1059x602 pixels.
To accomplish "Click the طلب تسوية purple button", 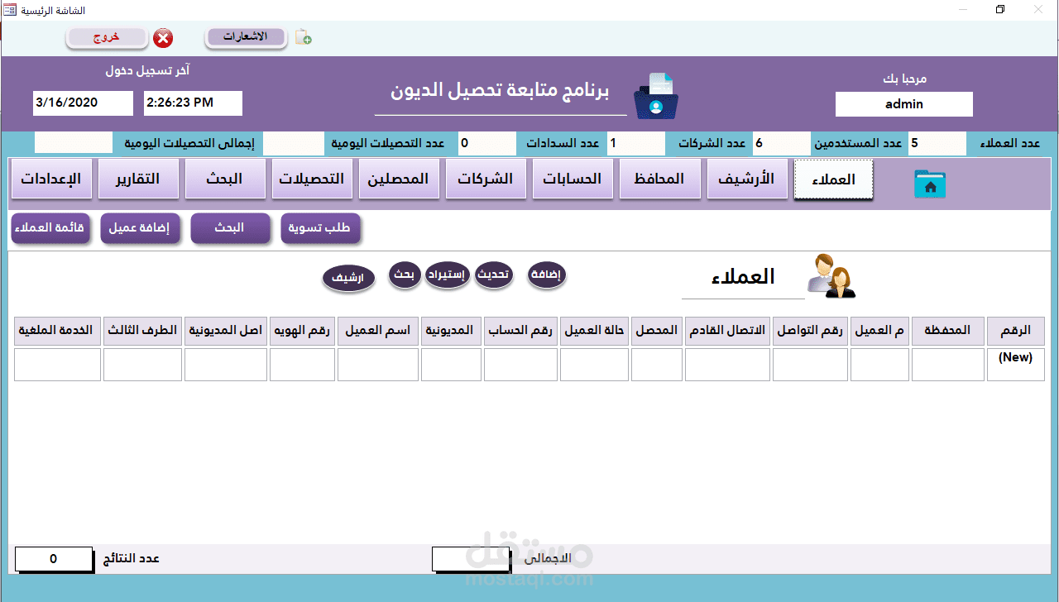I will click(320, 228).
